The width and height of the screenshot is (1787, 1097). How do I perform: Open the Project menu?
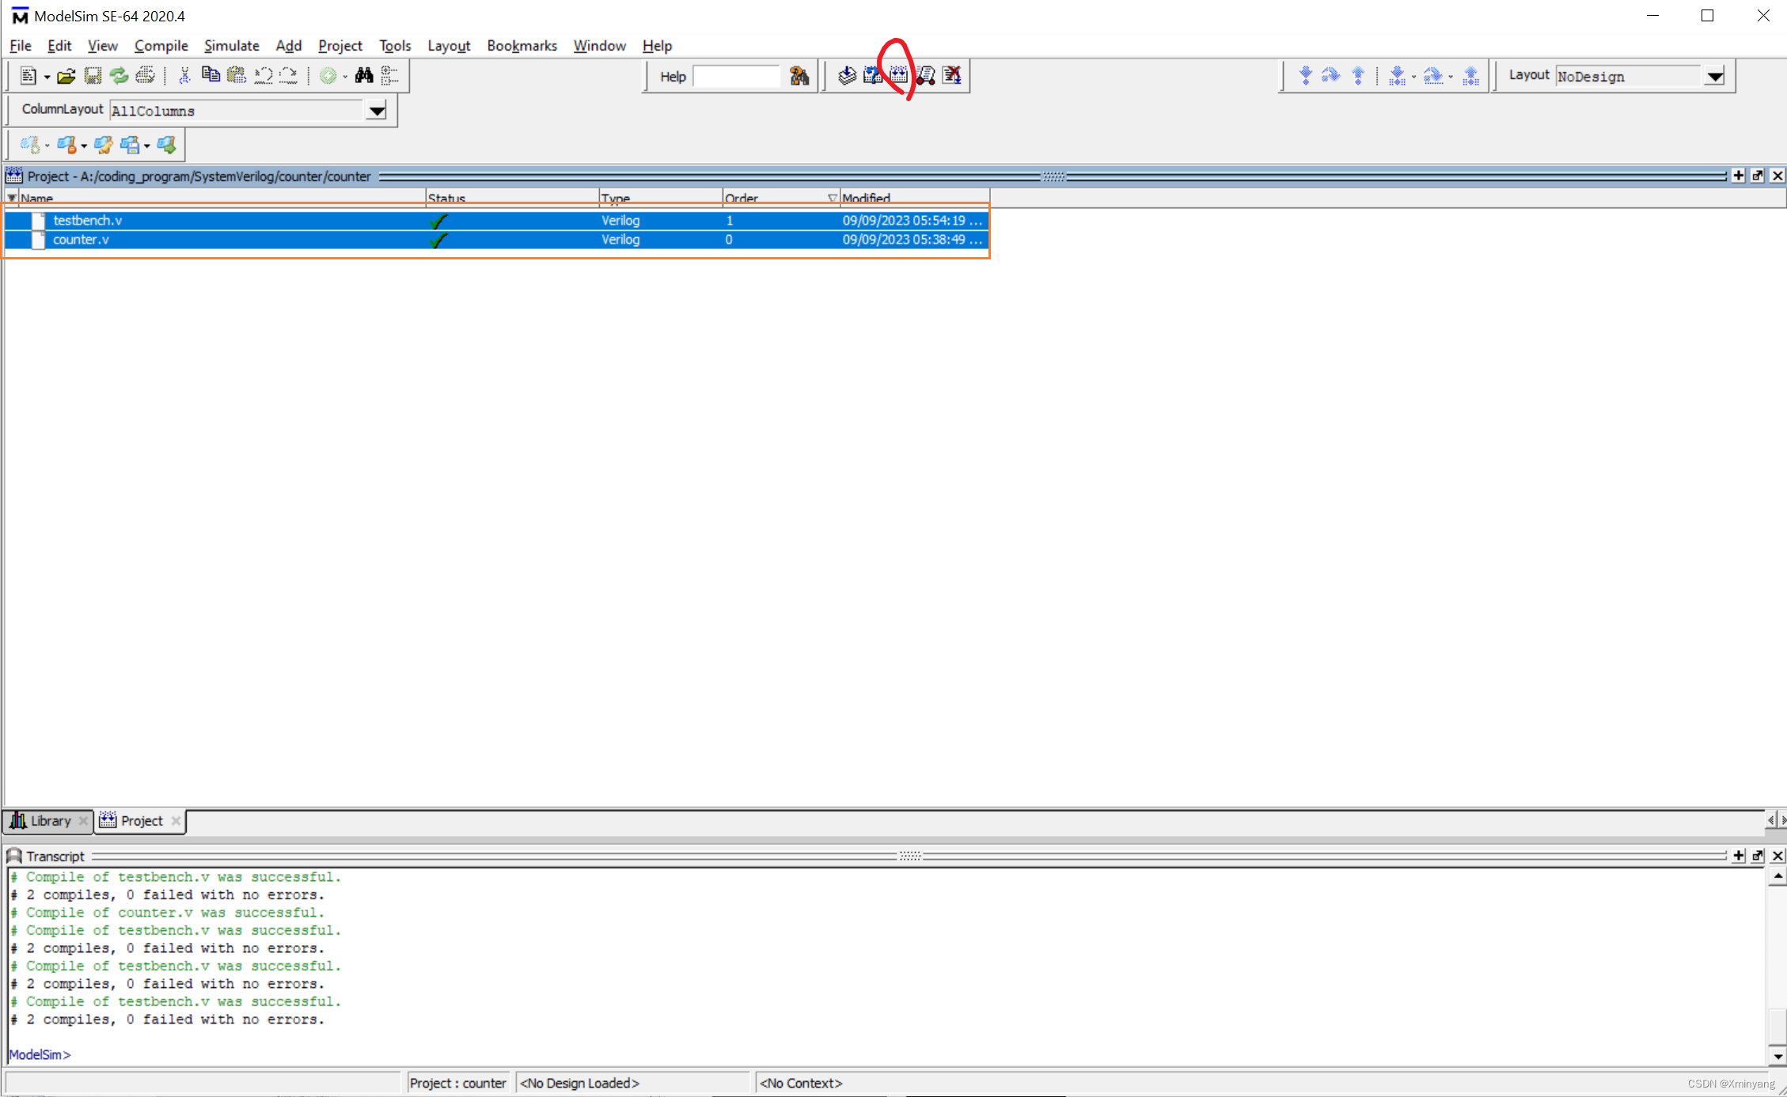click(x=340, y=46)
